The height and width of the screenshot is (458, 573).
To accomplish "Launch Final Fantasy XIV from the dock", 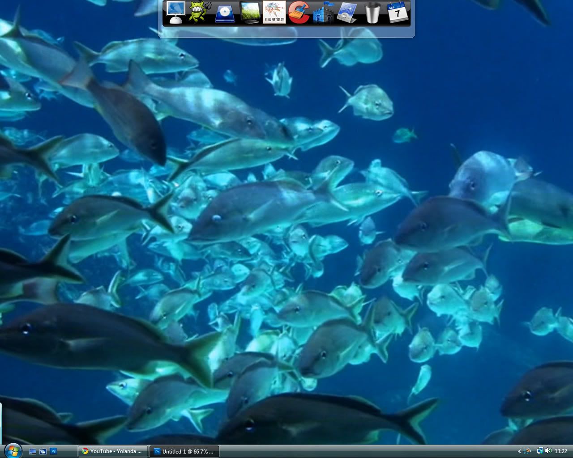I will [274, 13].
